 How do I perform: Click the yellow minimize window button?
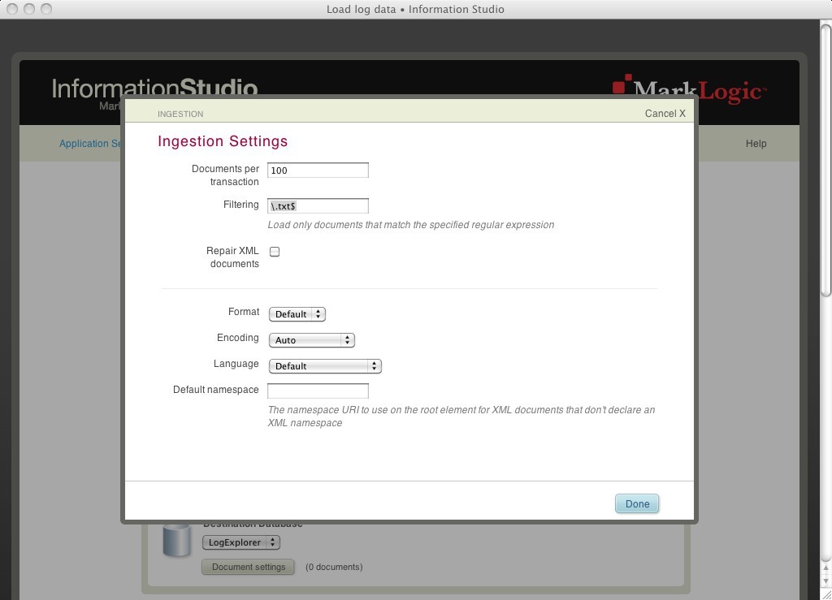pyautogui.click(x=30, y=9)
